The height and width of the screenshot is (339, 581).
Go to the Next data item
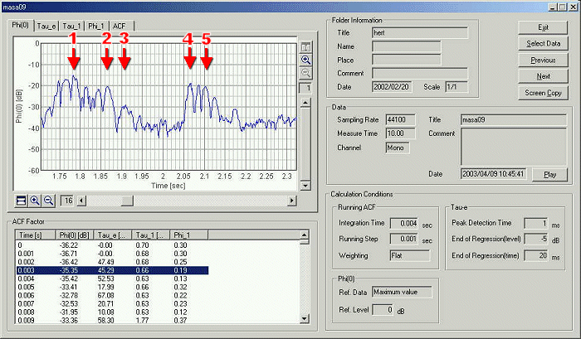(543, 76)
